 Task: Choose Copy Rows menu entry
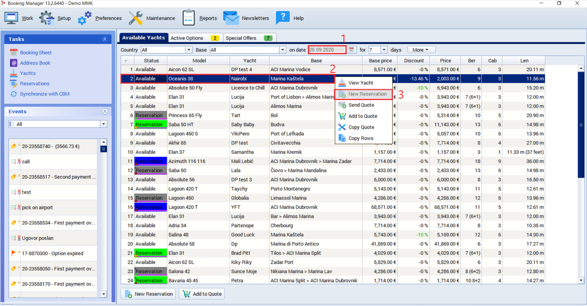[363, 138]
